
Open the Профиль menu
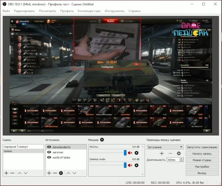(67, 11)
